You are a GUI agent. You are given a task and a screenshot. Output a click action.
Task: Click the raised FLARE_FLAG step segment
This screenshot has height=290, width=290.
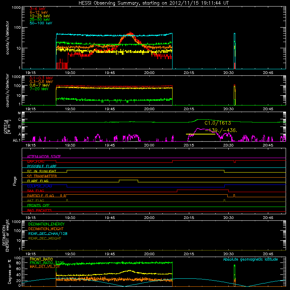pyautogui.click(x=129, y=180)
